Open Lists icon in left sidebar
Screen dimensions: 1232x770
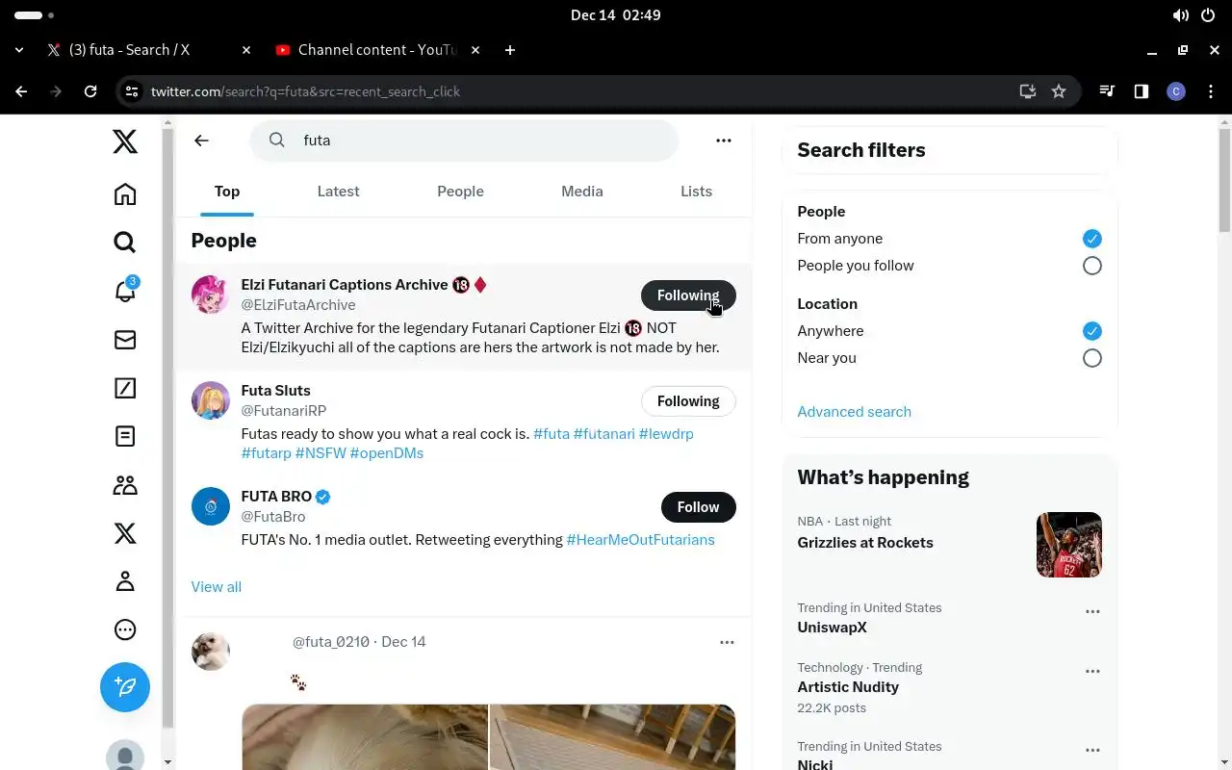pos(125,436)
